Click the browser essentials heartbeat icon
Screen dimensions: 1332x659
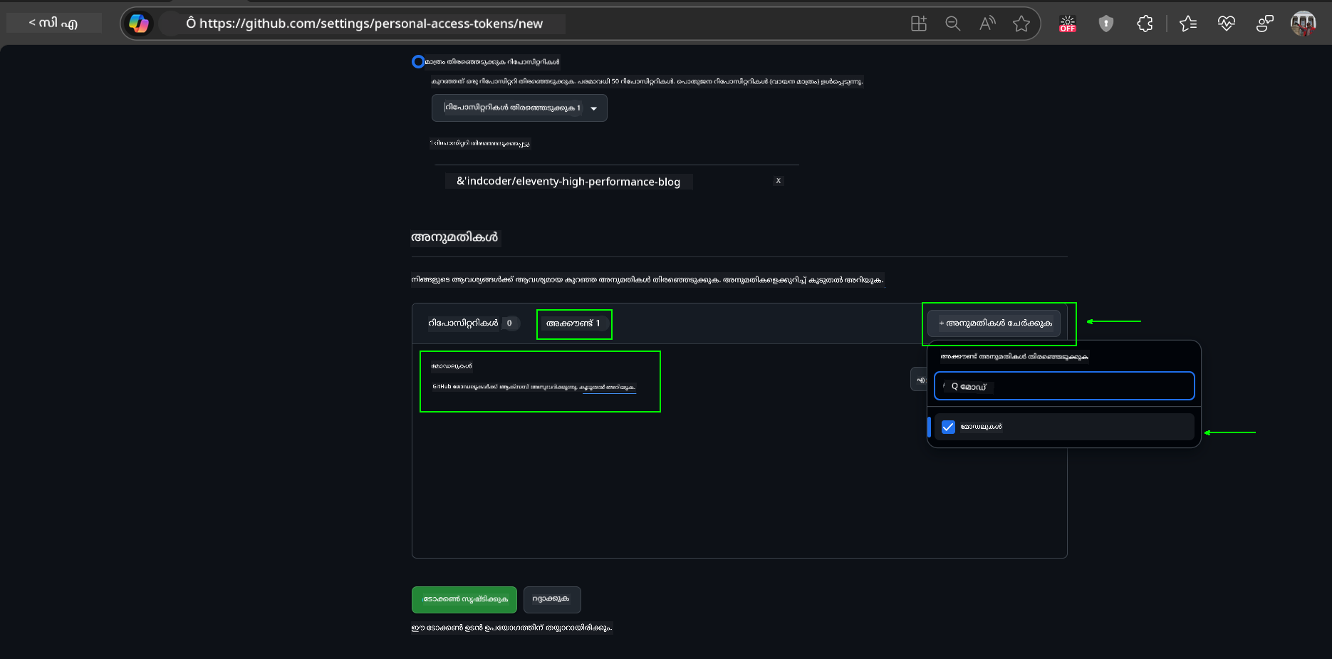[1226, 24]
